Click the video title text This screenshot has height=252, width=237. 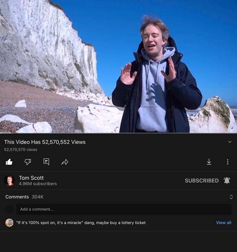(45, 142)
